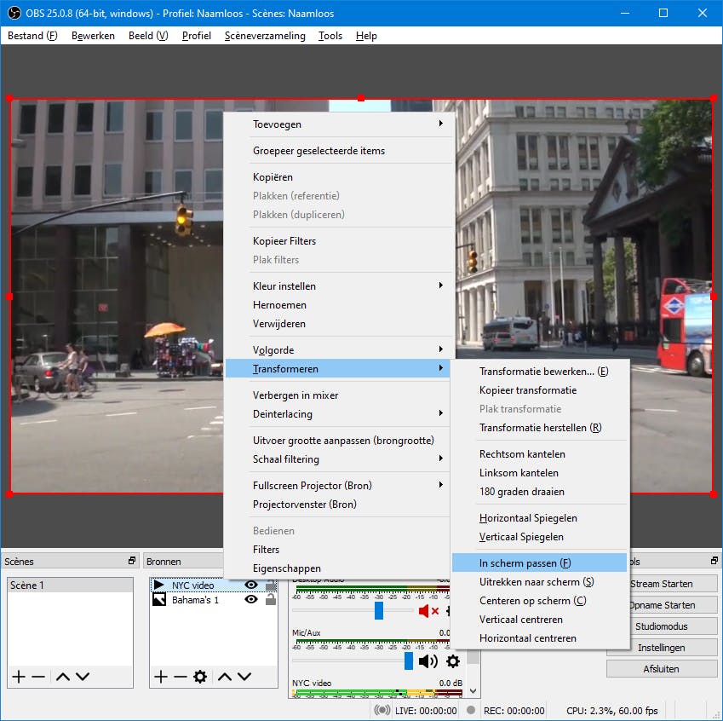Select Scène 1 in the Scènes list
The image size is (723, 721).
coord(70,585)
